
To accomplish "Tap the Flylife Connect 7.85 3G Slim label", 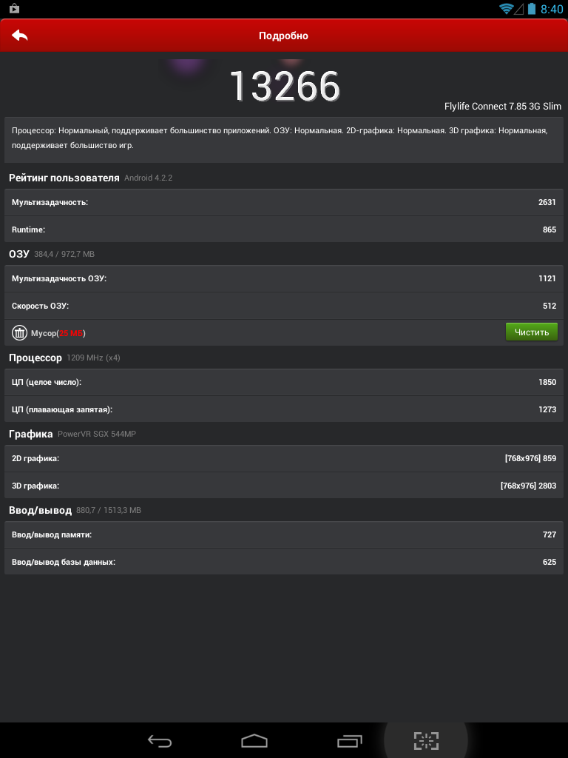I will pyautogui.click(x=503, y=107).
